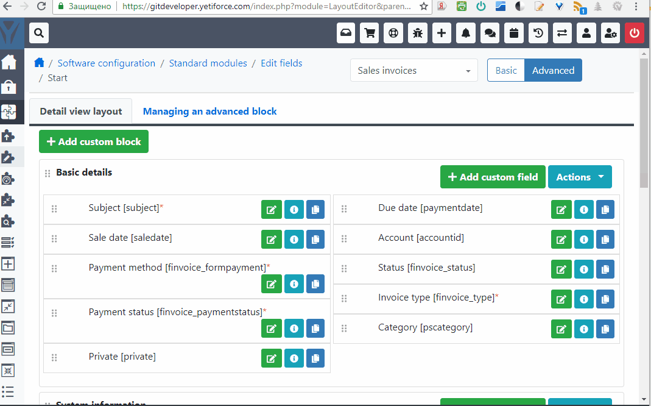Open the mail inbox icon

[x=346, y=33]
